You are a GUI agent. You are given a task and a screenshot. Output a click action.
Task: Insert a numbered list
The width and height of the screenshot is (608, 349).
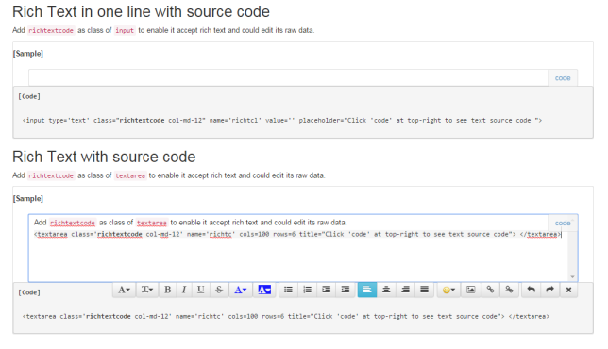[307, 290]
